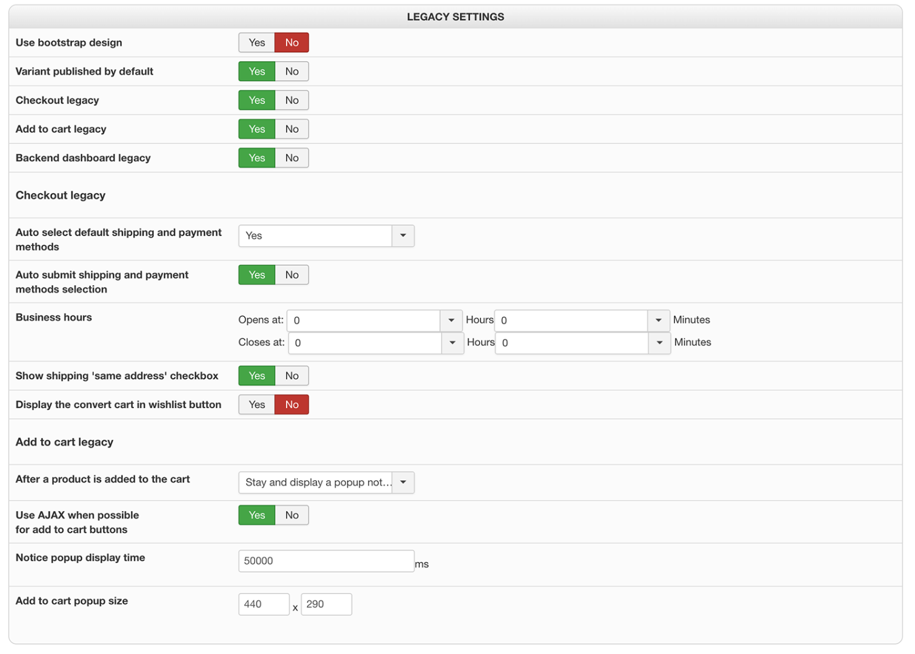Open the Closes at hours dropdown

click(x=376, y=343)
